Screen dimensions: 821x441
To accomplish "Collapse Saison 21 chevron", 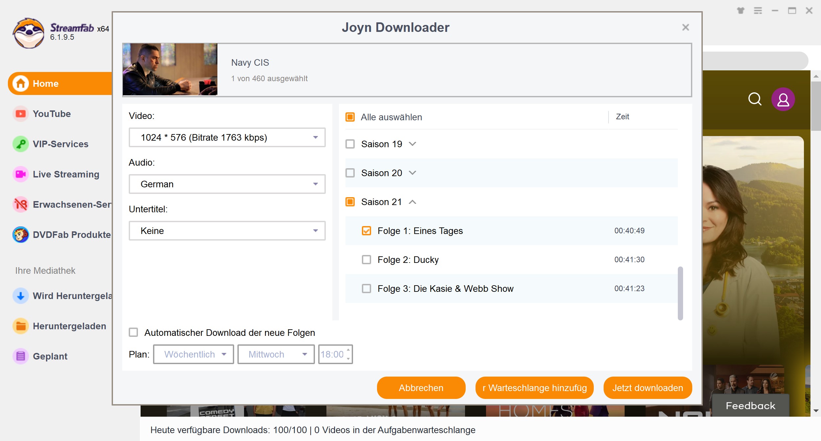I will click(x=412, y=202).
